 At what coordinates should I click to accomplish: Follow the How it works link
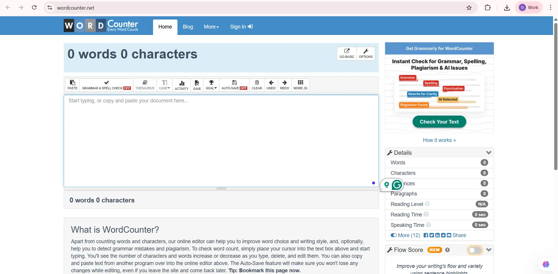439,140
